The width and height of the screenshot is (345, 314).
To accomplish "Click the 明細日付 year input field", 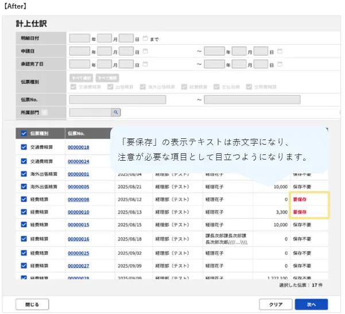I will coord(79,38).
